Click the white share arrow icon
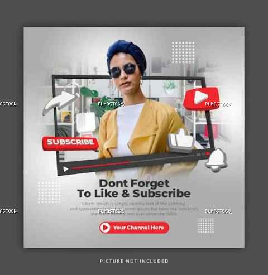 [x=60, y=103]
